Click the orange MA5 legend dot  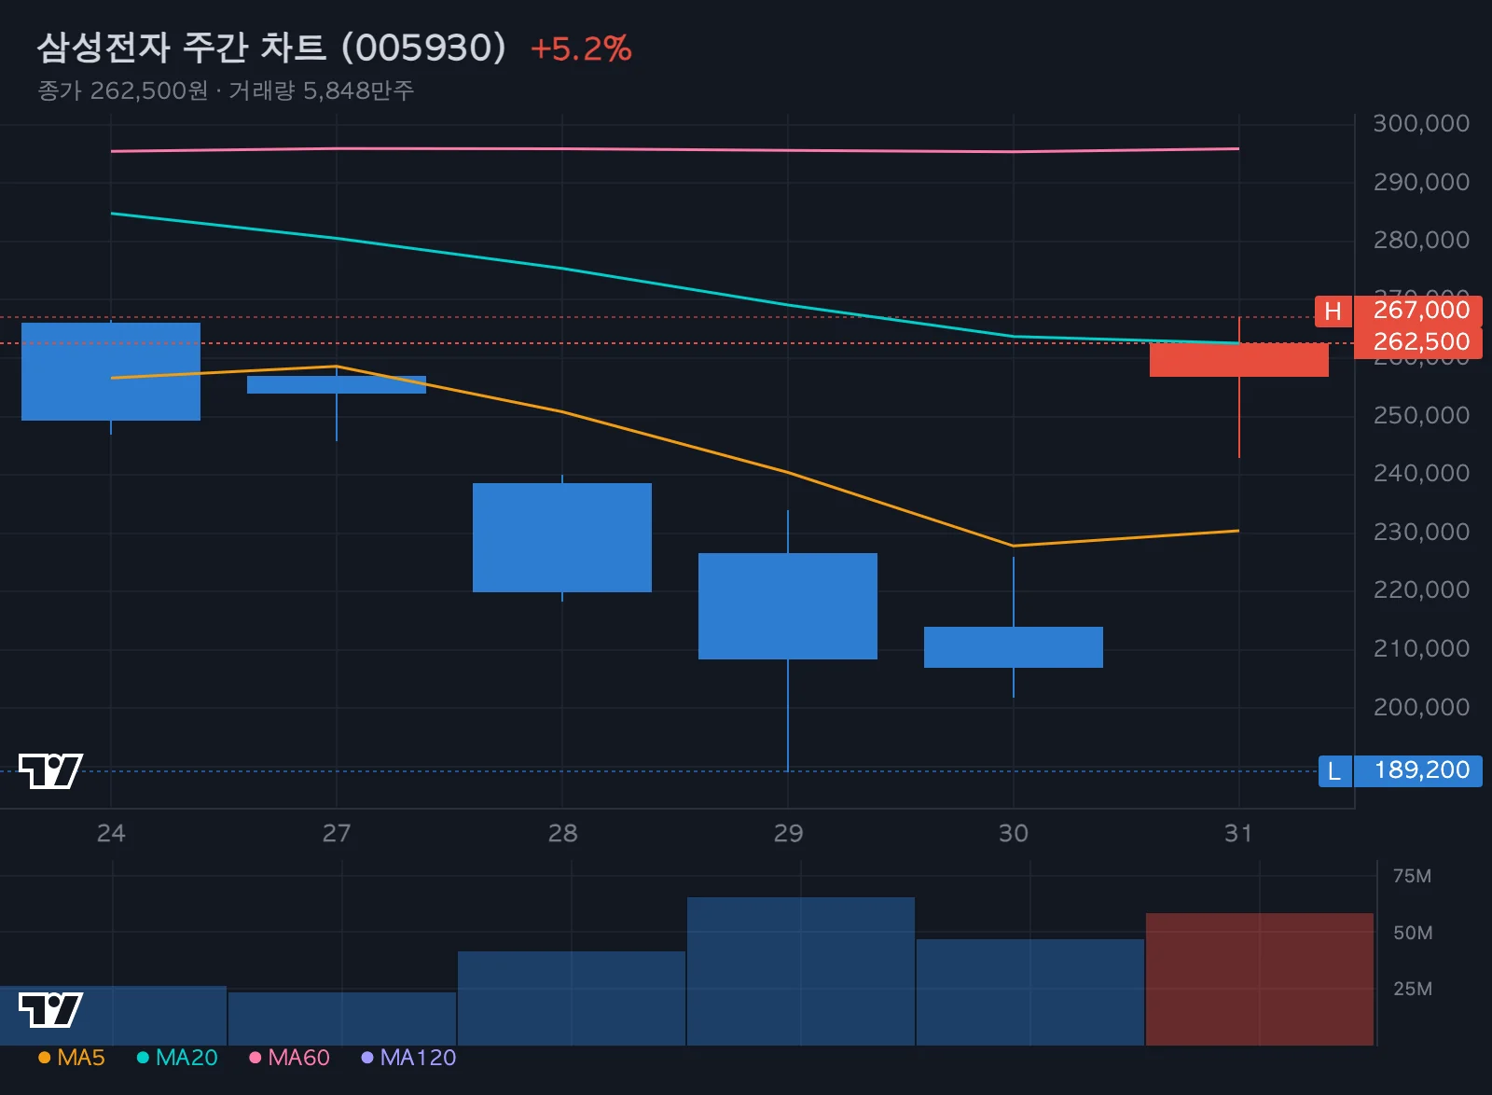44,1058
